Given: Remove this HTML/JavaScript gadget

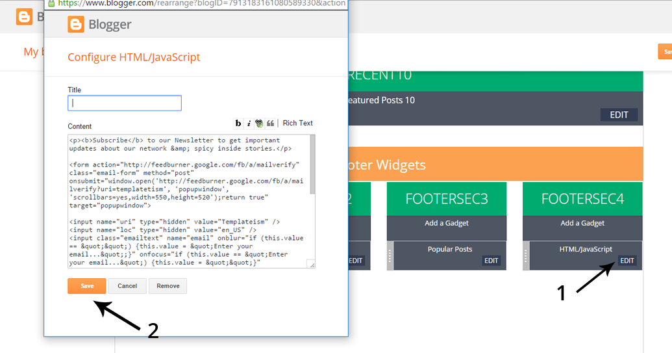Looking at the screenshot, I should coord(168,286).
